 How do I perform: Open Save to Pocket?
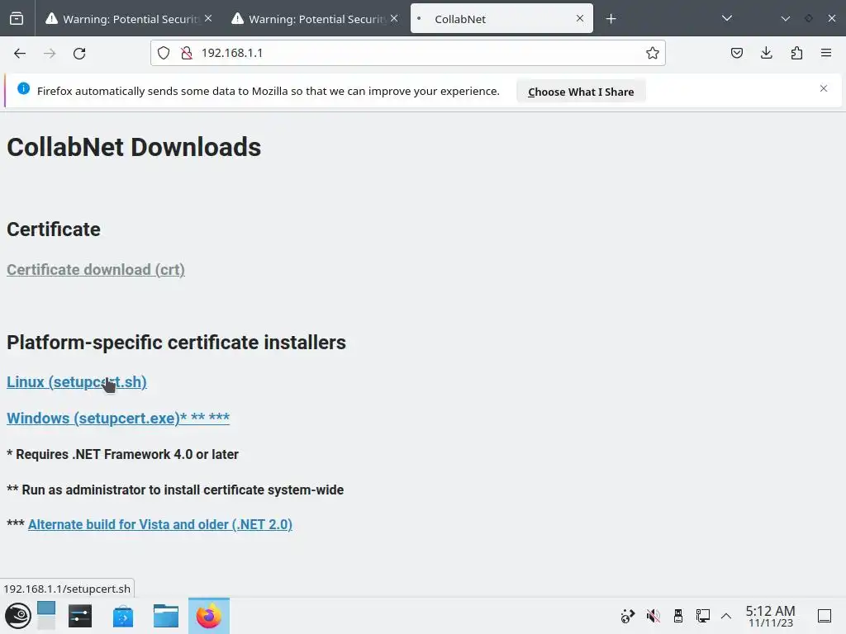[736, 53]
